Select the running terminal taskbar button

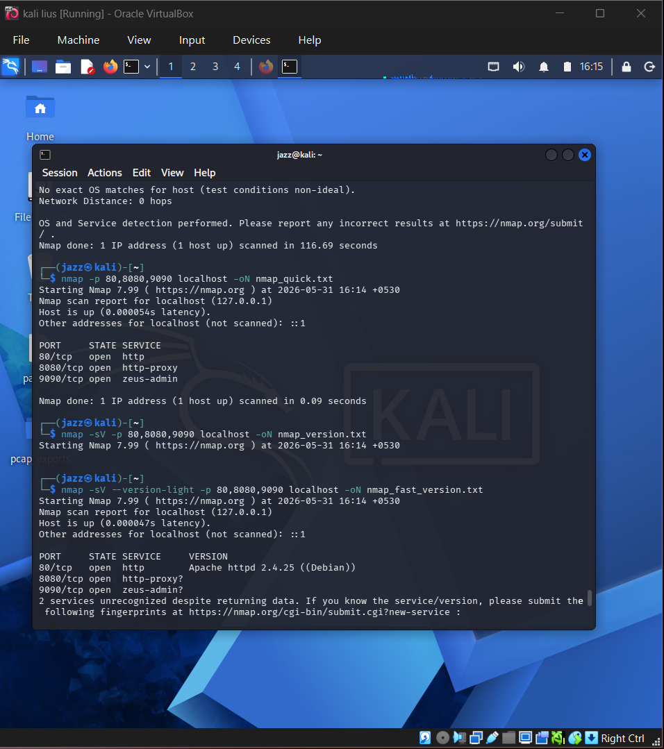[290, 67]
